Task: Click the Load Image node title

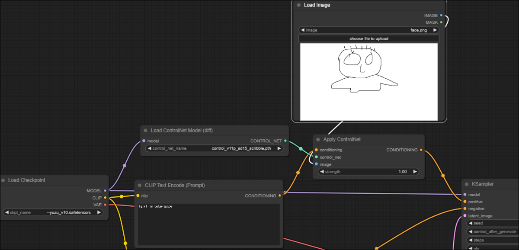Action: (317, 5)
